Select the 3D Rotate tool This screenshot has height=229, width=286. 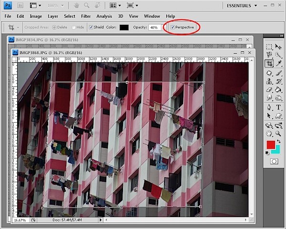point(269,125)
